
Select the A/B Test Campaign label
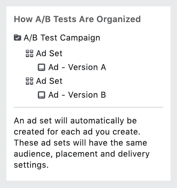point(62,38)
